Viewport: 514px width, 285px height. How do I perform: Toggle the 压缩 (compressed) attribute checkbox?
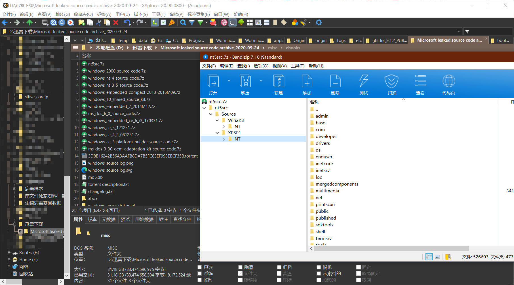pyautogui.click(x=279, y=280)
